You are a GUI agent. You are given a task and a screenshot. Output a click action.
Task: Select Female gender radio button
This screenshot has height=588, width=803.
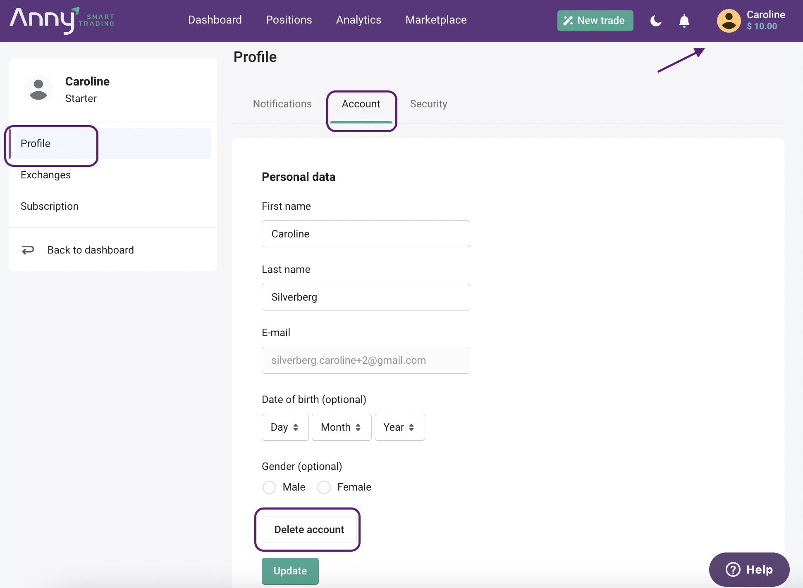324,487
